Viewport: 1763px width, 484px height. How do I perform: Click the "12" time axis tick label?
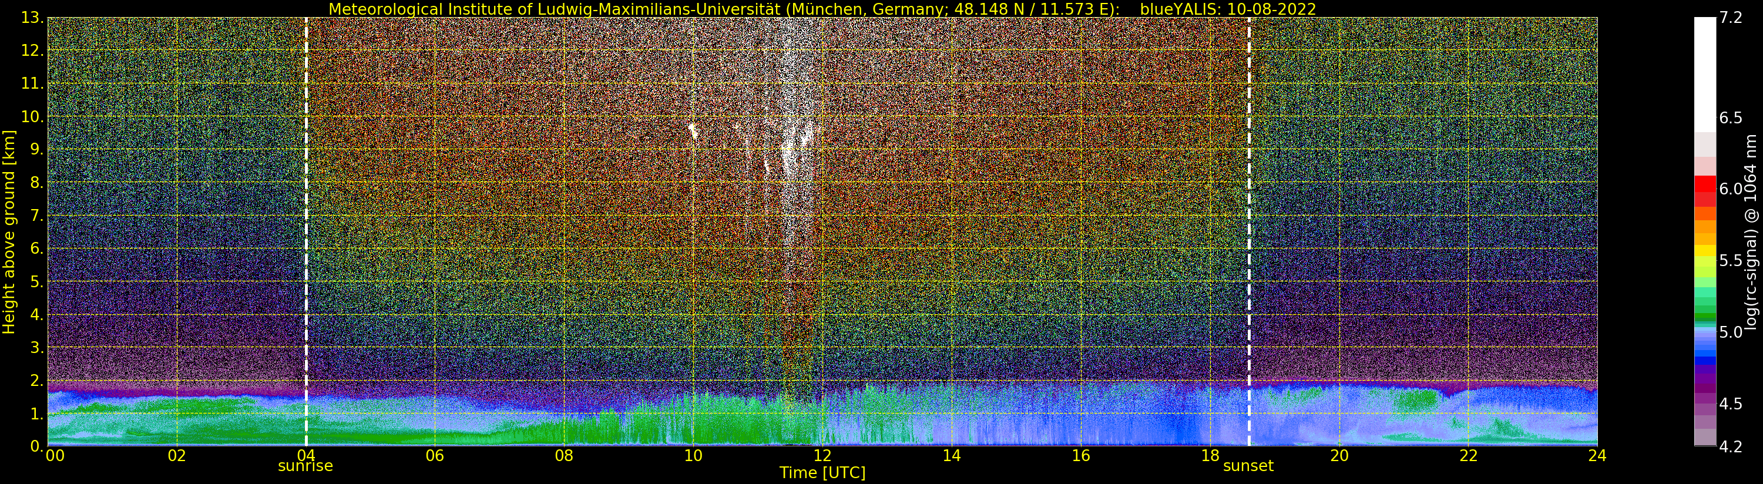(822, 456)
